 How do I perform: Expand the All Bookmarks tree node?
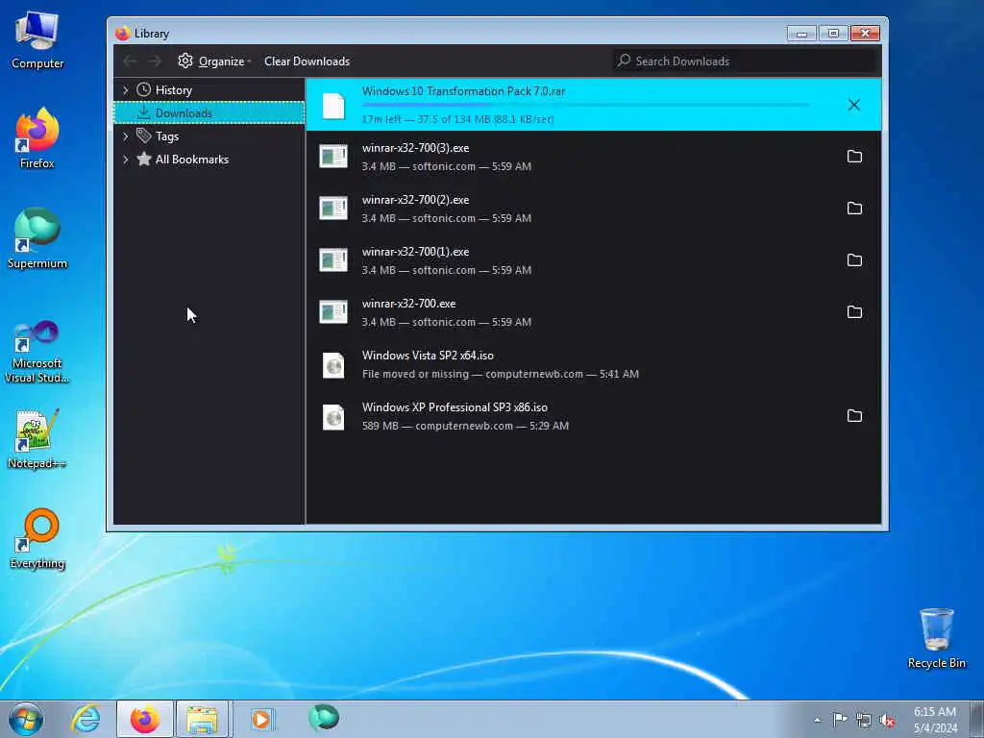126,160
